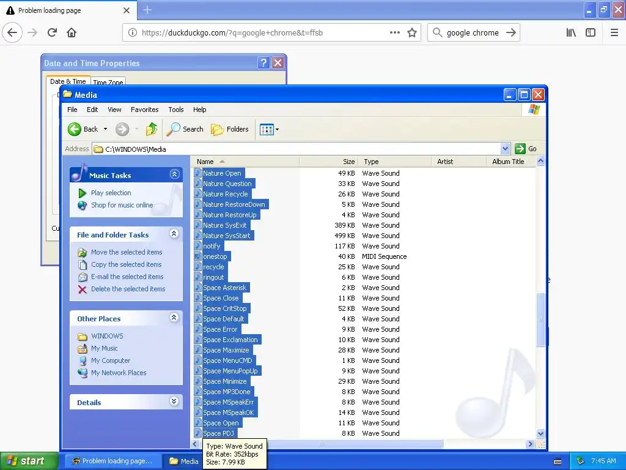Screen dimensions: 626x470
Task: Click the Firefox back arrow
Action: click(12, 32)
